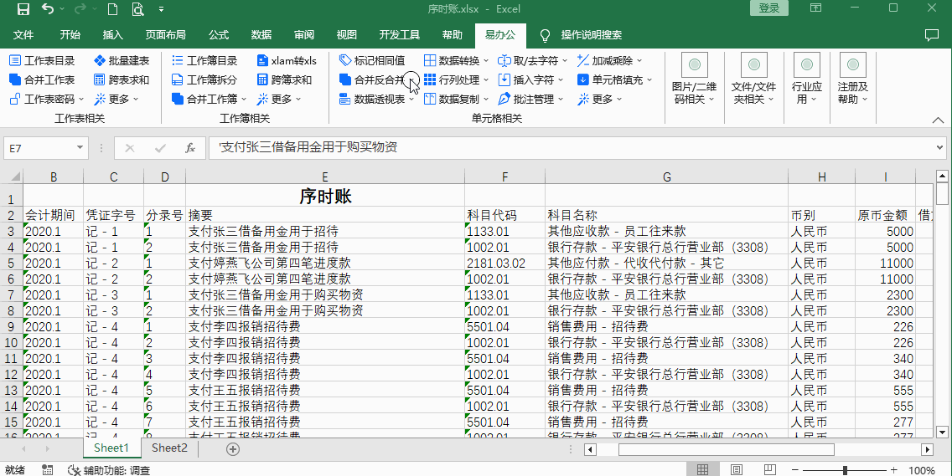Open the comments pane icon
Image resolution: width=952 pixels, height=476 pixels.
[x=931, y=34]
